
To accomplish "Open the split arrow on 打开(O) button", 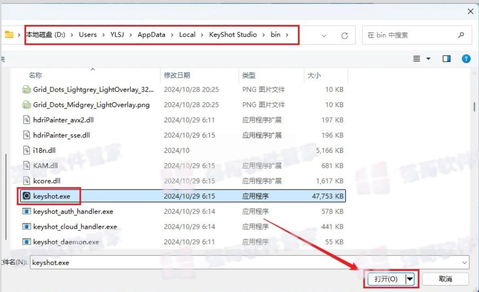I will 410,279.
